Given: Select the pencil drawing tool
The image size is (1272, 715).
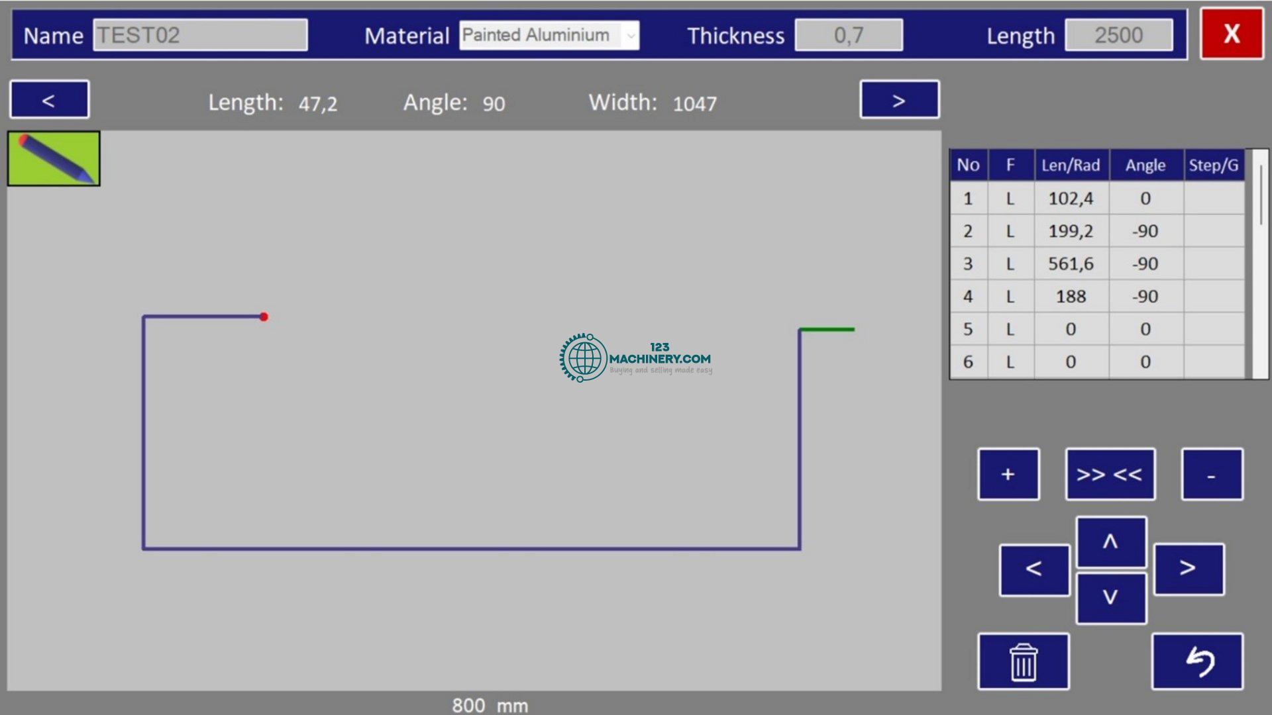Looking at the screenshot, I should (x=54, y=158).
